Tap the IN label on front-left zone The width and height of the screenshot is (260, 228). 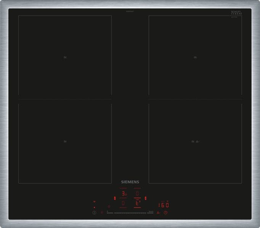(x=65, y=141)
